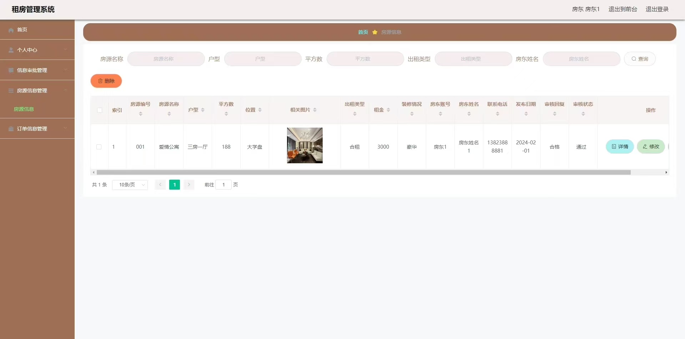Open 房源信息管理 sidebar menu
This screenshot has width=685, height=339.
(37, 91)
